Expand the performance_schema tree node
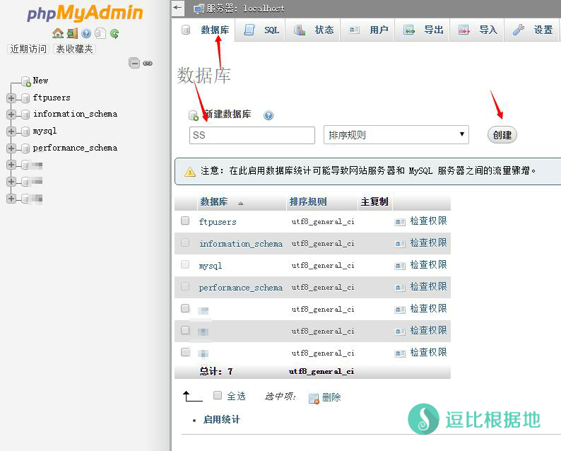Image resolution: width=561 pixels, height=451 pixels. pyautogui.click(x=11, y=148)
